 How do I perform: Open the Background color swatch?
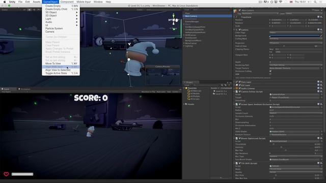294,36
